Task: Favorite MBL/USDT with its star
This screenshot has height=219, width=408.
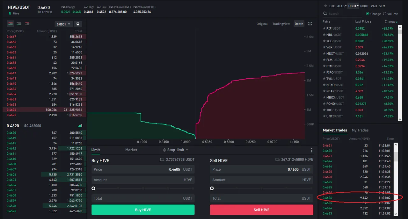Action: tap(324, 35)
